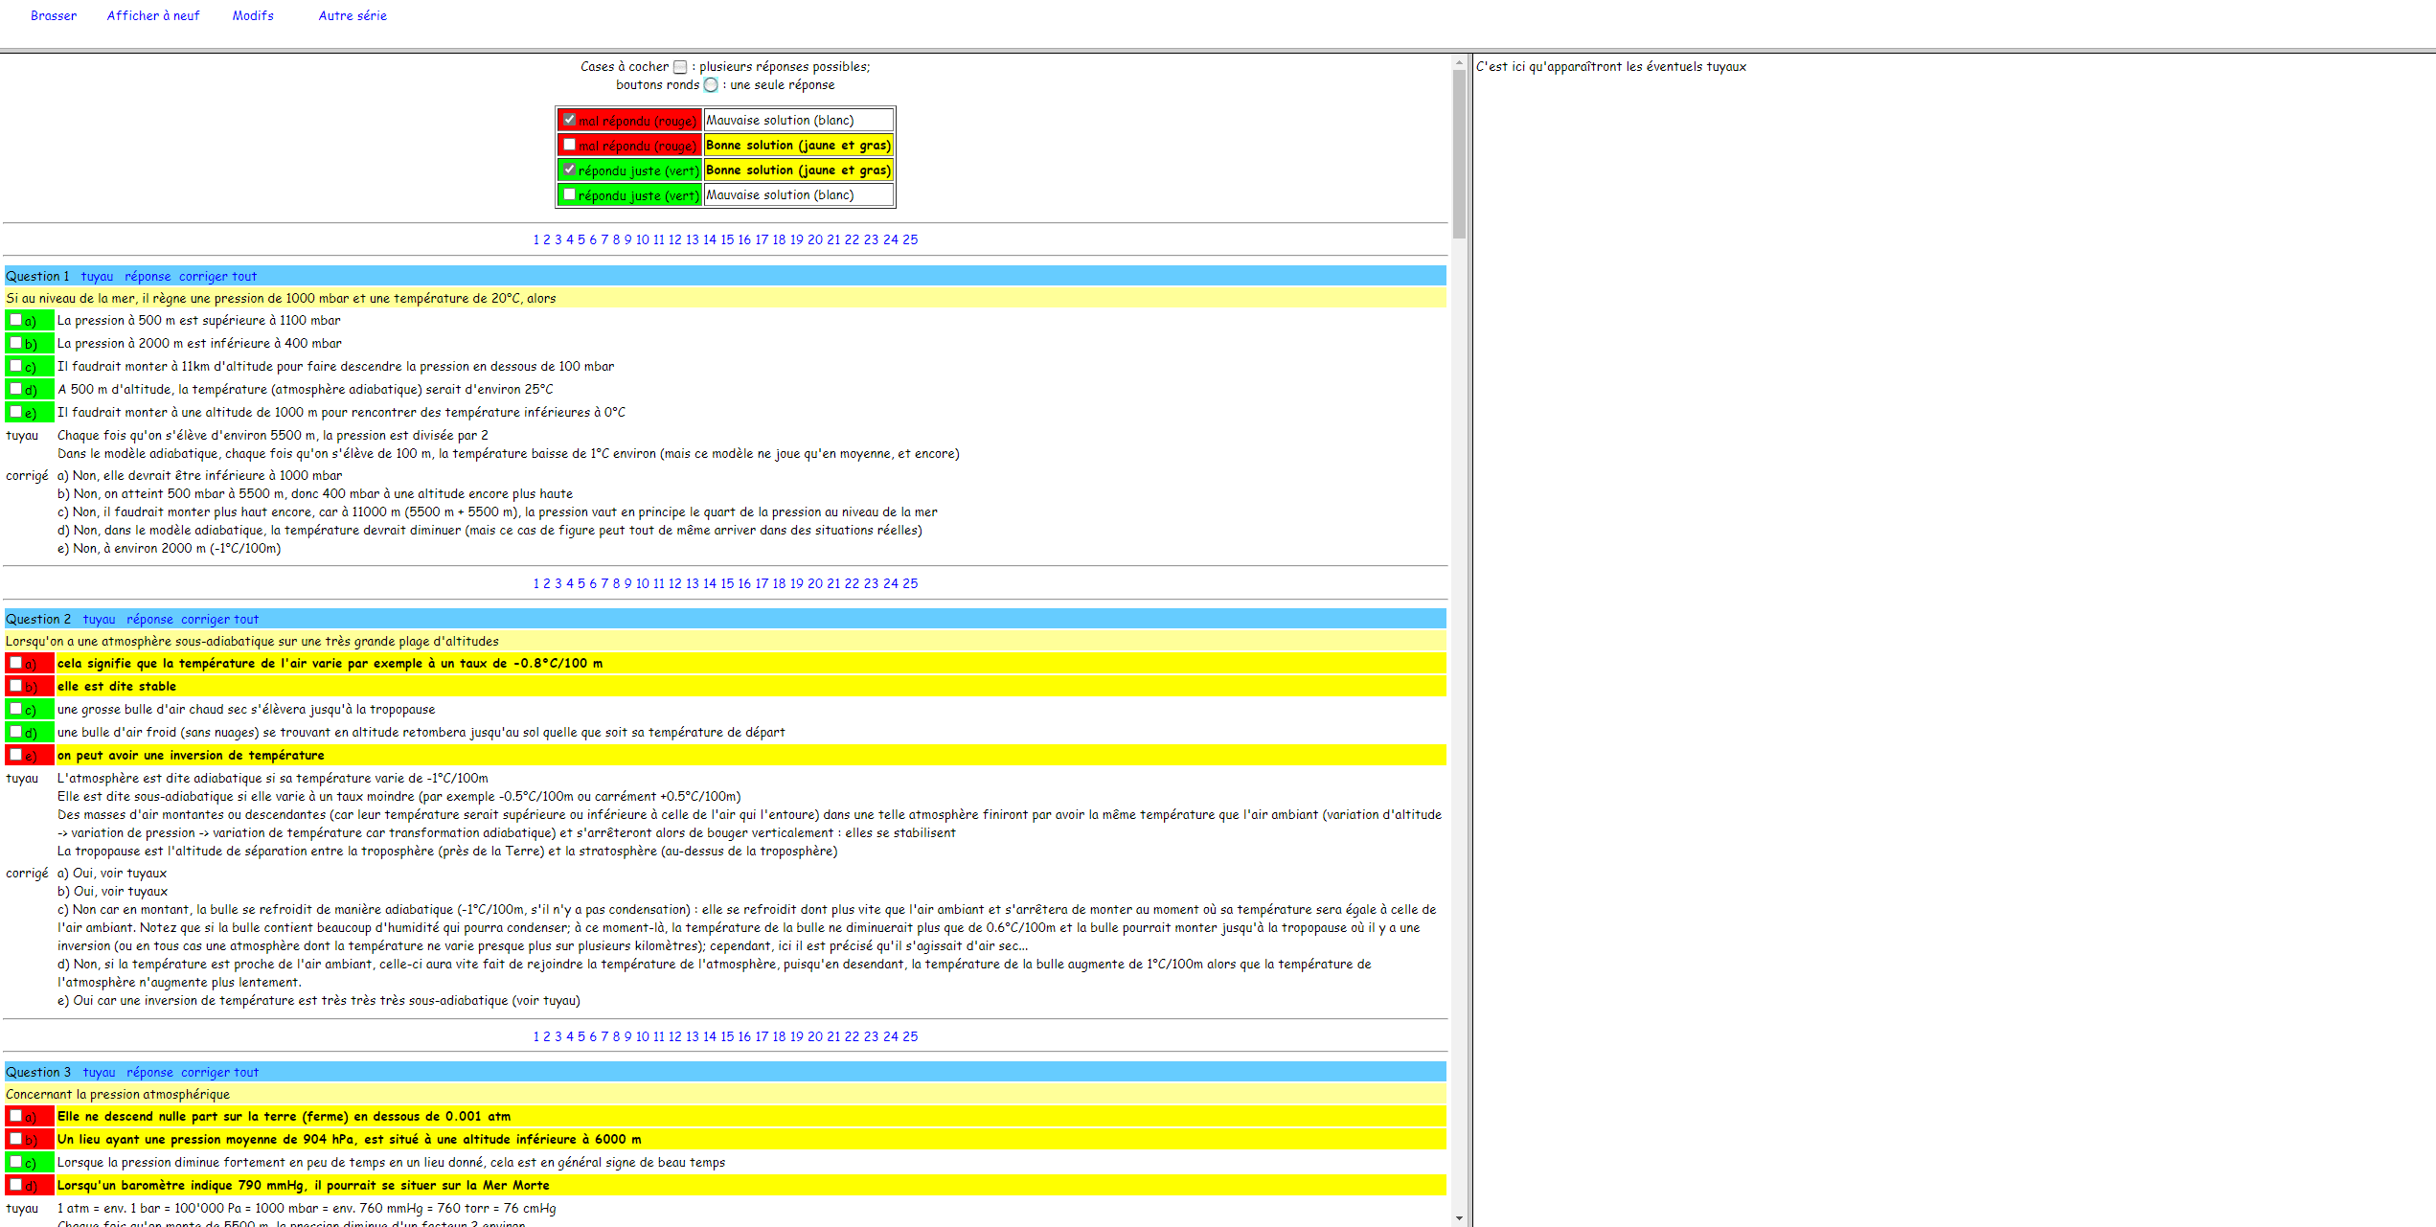Open Autre série link
Image resolution: width=2436 pixels, height=1227 pixels.
tap(353, 15)
